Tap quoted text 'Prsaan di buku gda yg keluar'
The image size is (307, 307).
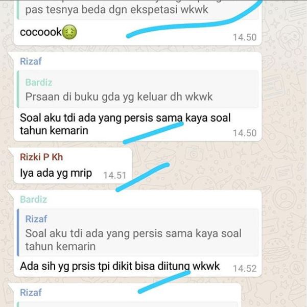pyautogui.click(x=119, y=97)
